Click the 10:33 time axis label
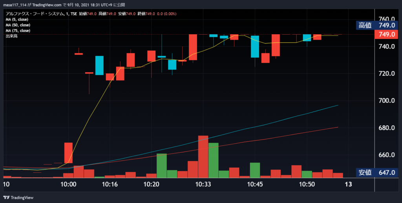402x203 pixels. (x=203, y=184)
